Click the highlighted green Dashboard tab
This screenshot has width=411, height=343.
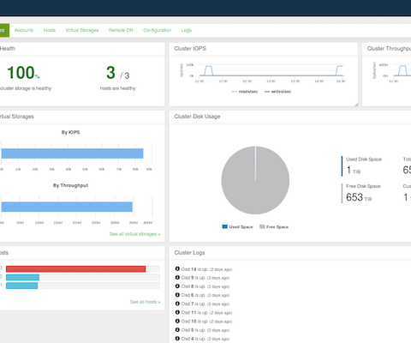point(4,30)
